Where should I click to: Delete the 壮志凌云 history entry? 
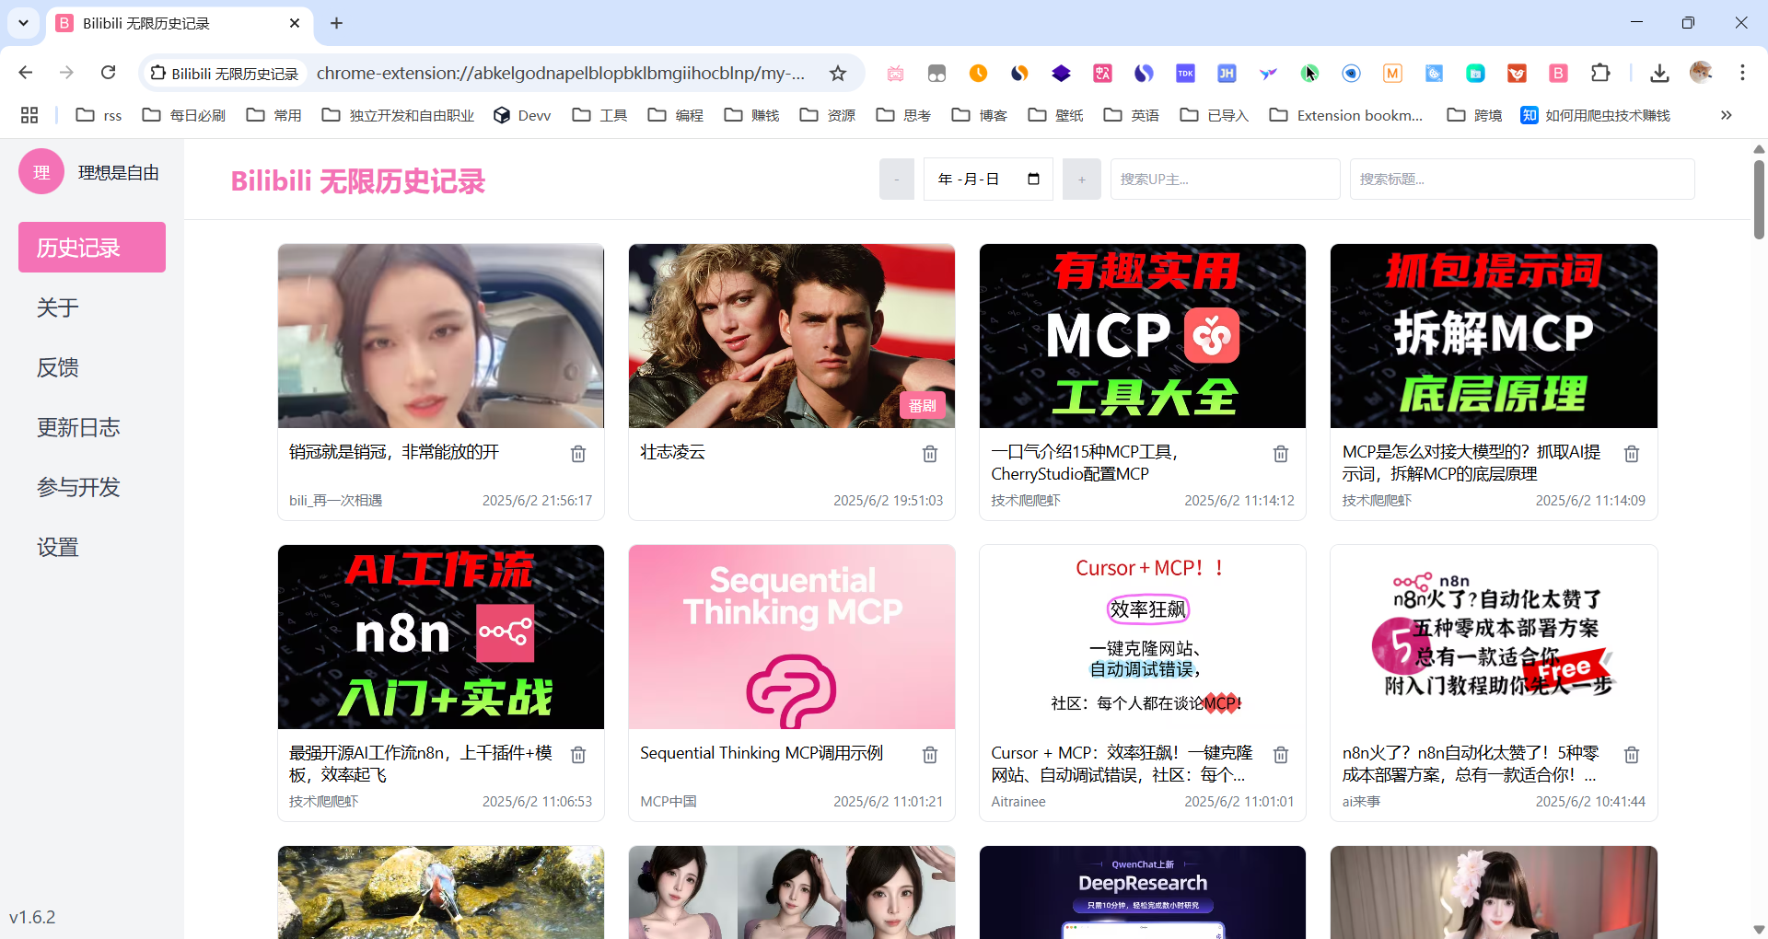[929, 454]
